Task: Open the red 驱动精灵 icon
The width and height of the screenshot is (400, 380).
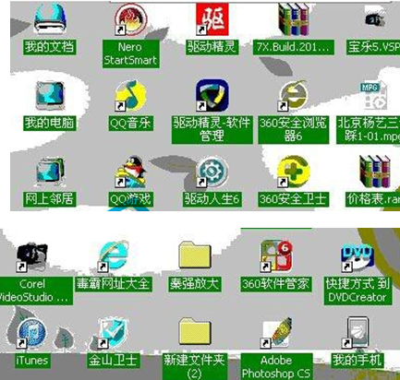Action: pos(212,19)
